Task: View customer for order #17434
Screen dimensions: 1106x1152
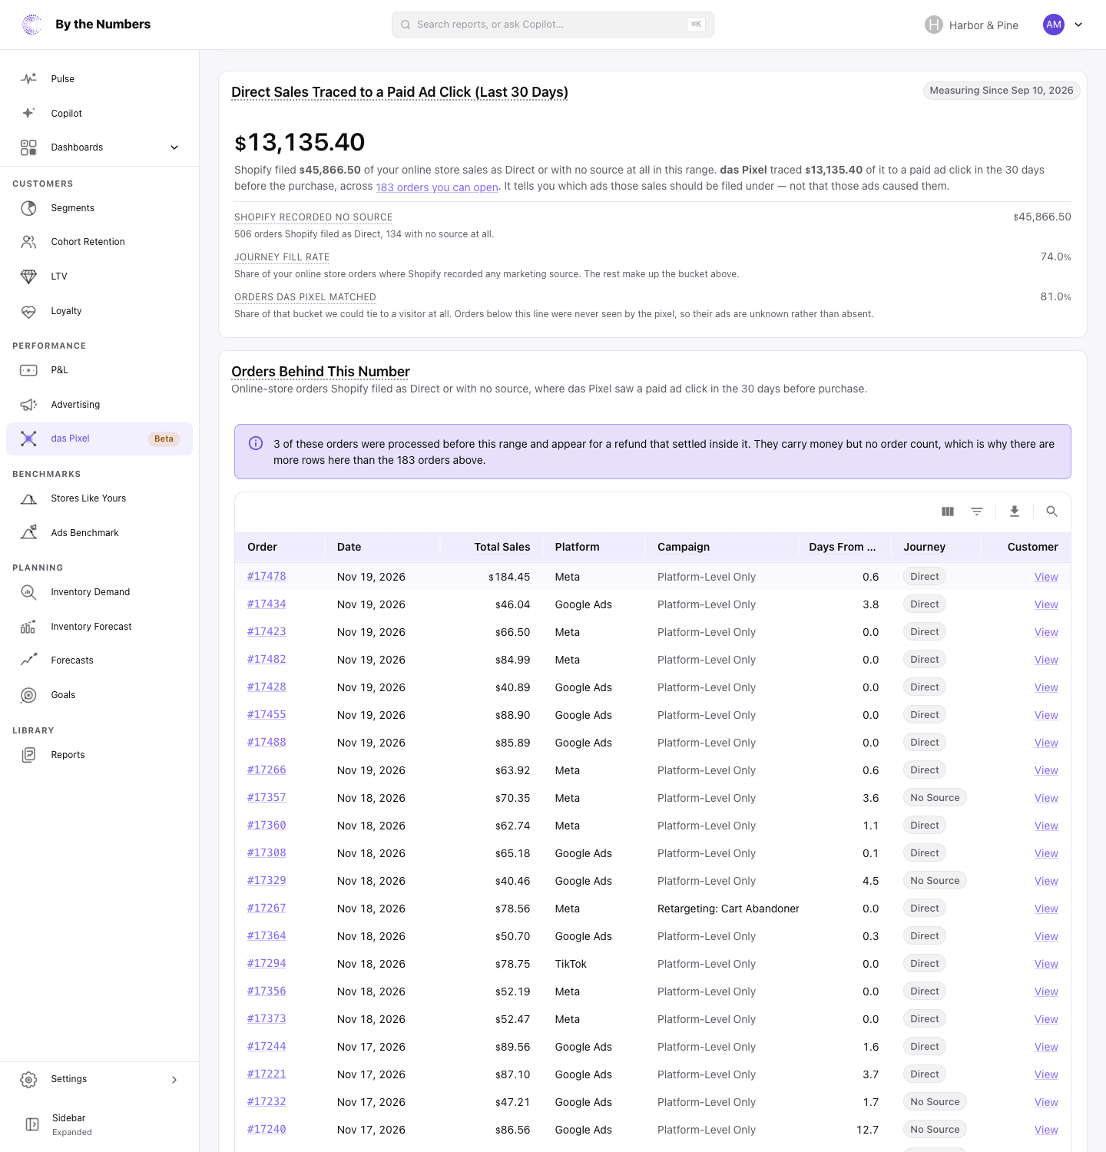Action: (x=1046, y=604)
